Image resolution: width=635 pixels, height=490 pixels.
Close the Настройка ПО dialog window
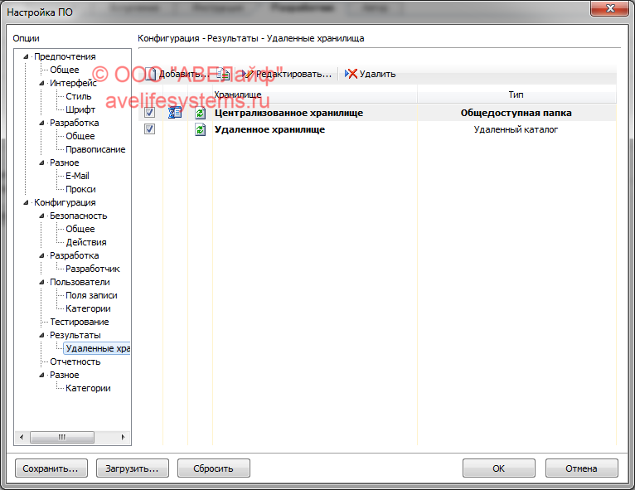tap(609, 10)
